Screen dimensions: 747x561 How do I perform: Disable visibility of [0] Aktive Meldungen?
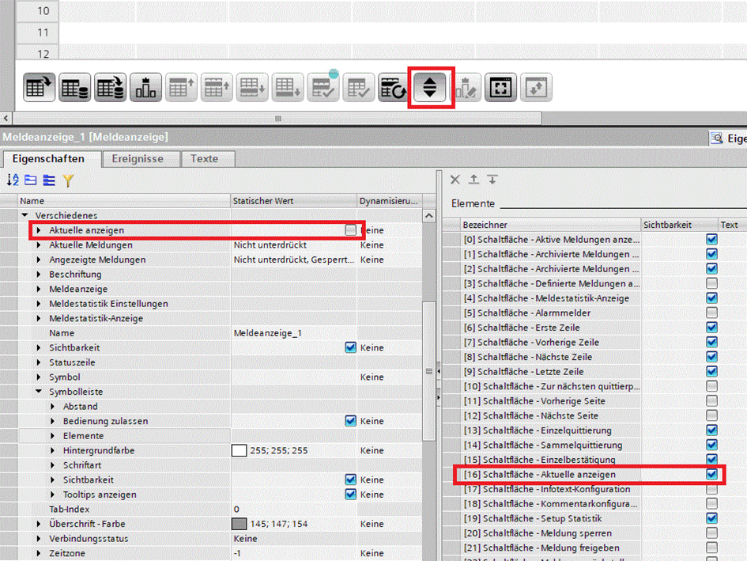(711, 239)
